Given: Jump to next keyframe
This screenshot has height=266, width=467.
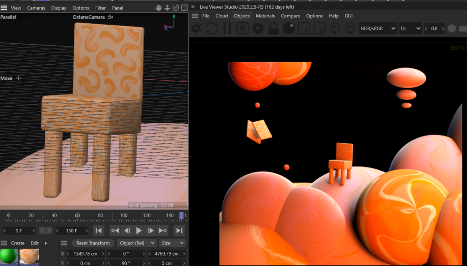Looking at the screenshot, I should pos(163,230).
